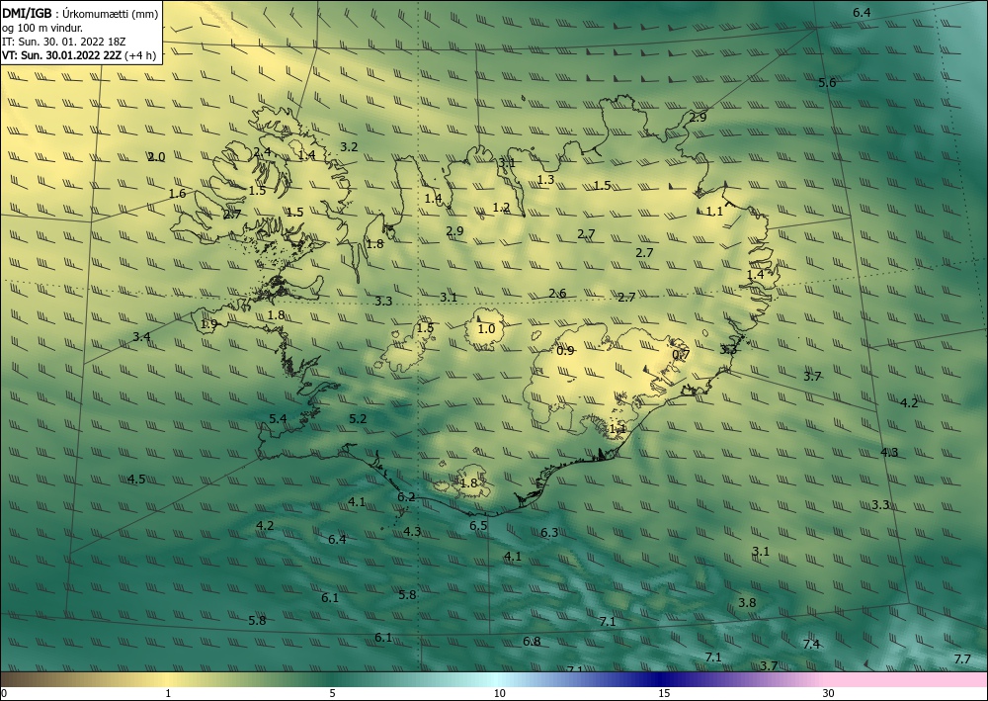
Task: Click the map value '6.8'
Action: 532,641
